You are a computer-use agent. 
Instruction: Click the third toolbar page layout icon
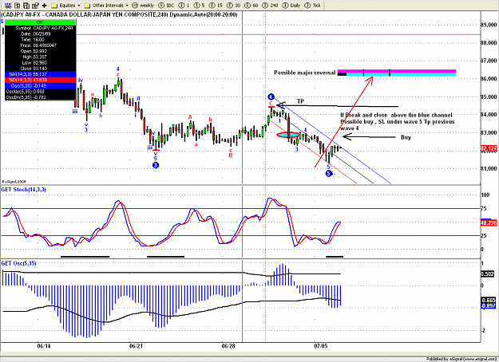[x=26, y=6]
